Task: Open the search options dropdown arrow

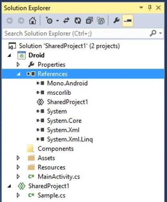Action: [161, 33]
